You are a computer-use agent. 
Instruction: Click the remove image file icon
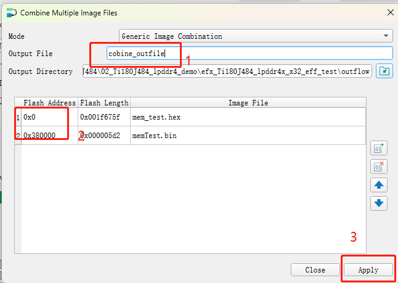point(380,166)
